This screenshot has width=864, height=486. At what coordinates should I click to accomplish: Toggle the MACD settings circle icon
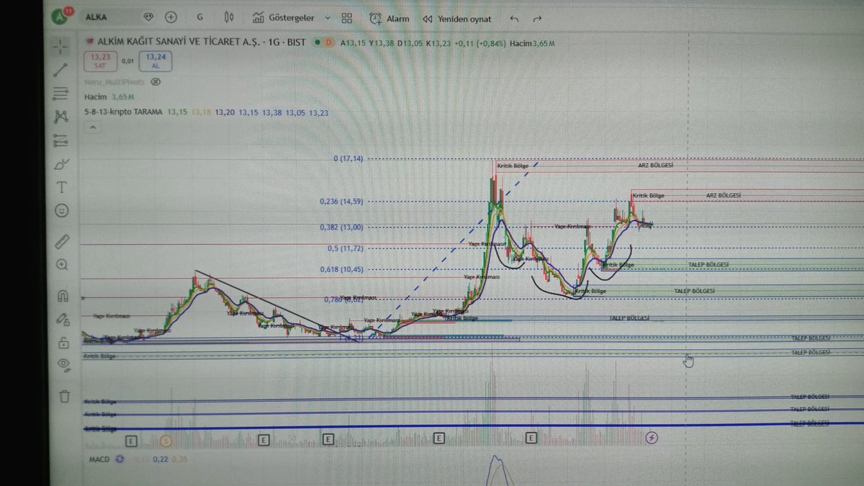click(119, 459)
